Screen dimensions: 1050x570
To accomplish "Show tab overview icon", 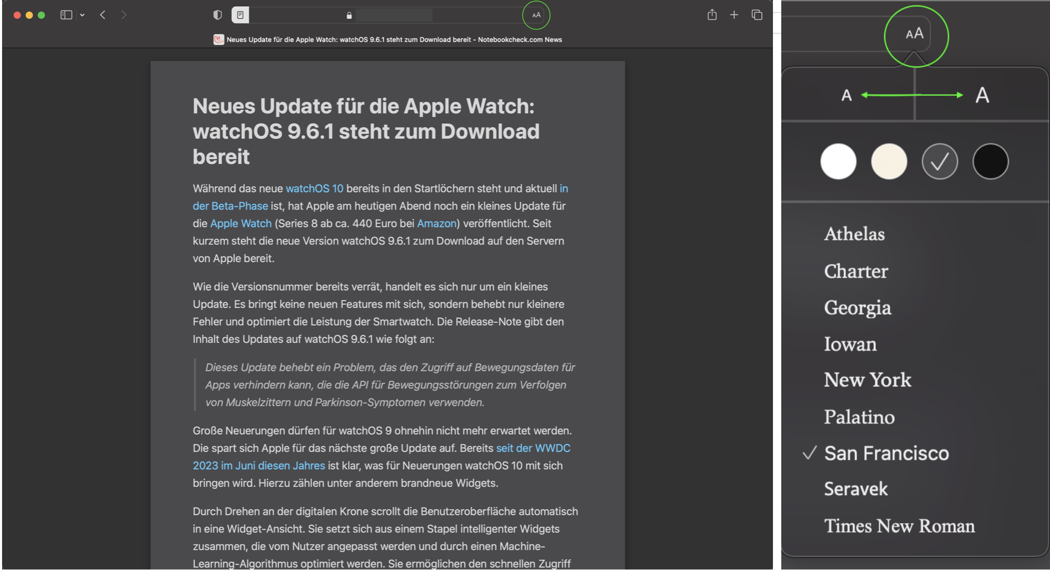I will click(x=757, y=15).
